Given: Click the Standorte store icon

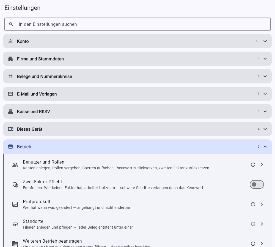Looking at the screenshot, I should click(x=15, y=224).
